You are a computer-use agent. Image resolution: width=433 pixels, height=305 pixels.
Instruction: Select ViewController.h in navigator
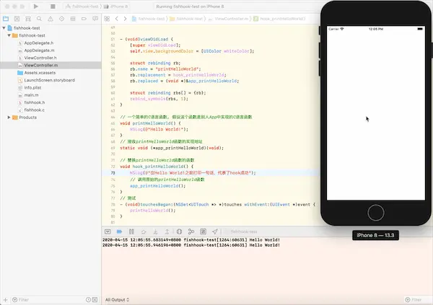[40, 58]
